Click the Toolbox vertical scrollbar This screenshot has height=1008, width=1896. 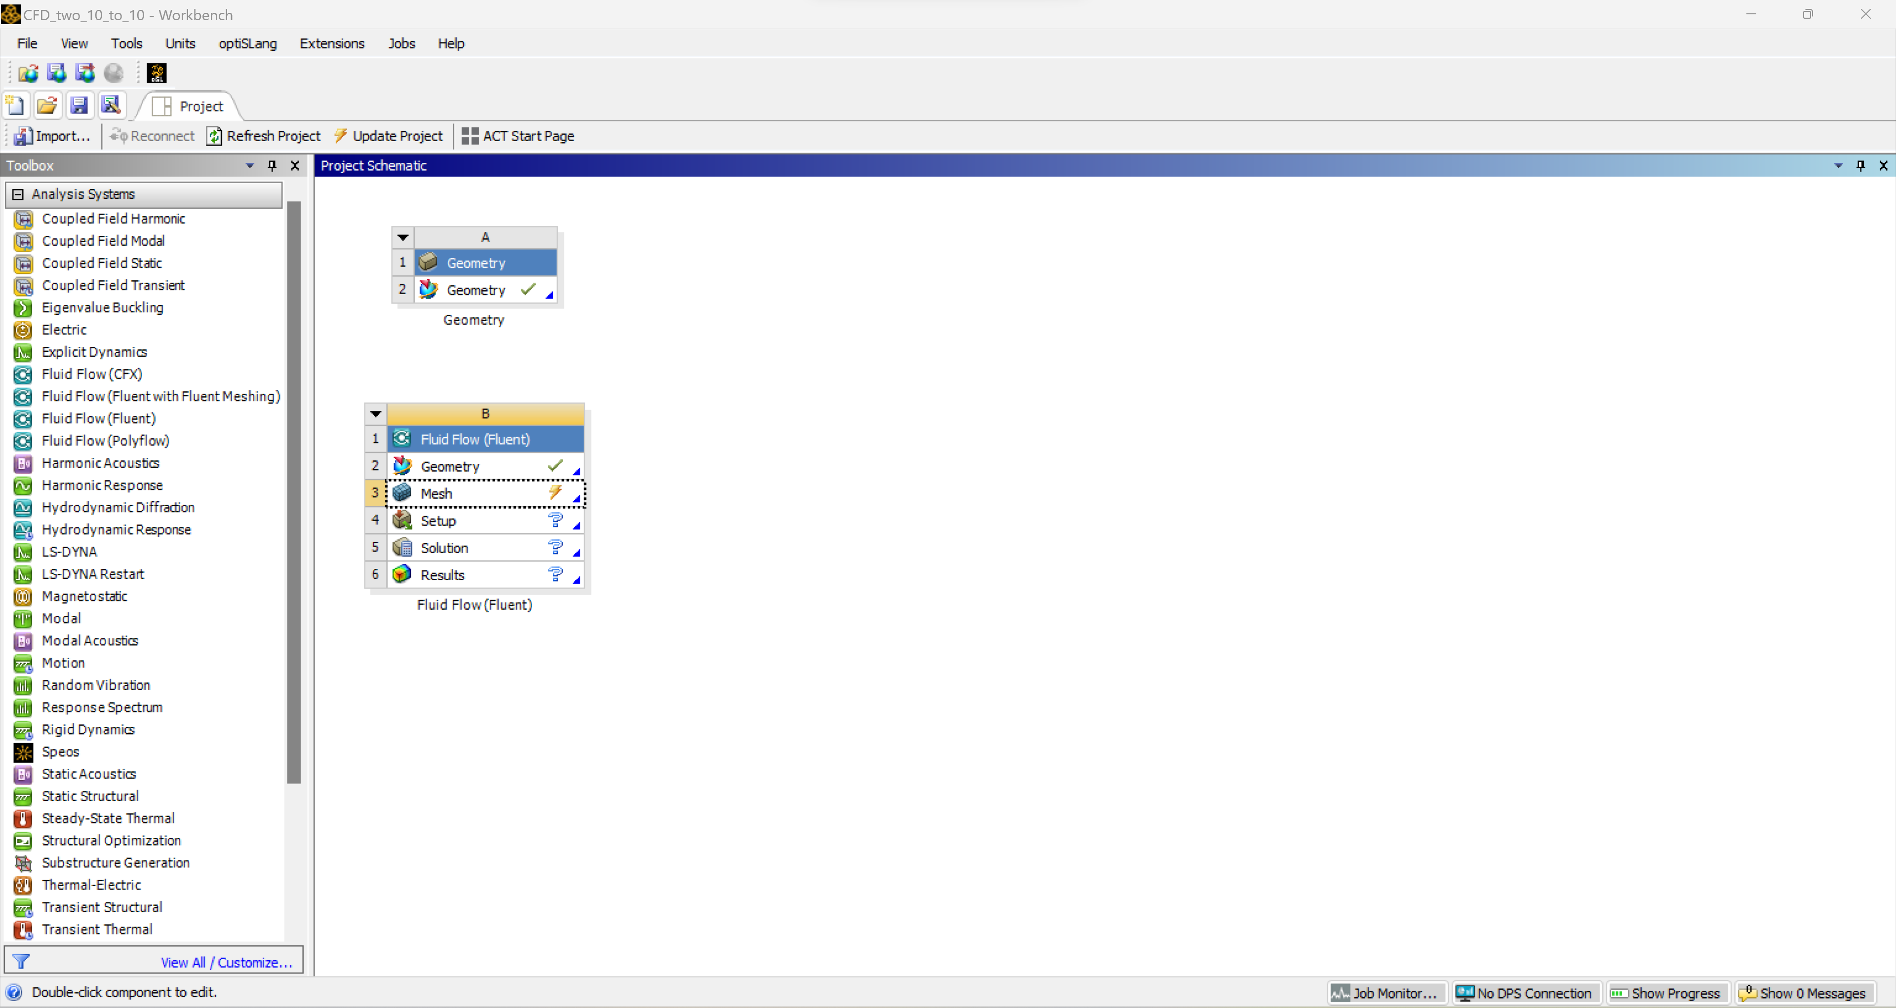point(294,492)
